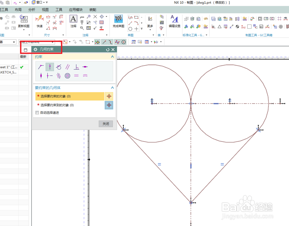Select the Equal Radius constraint icon

[85, 76]
